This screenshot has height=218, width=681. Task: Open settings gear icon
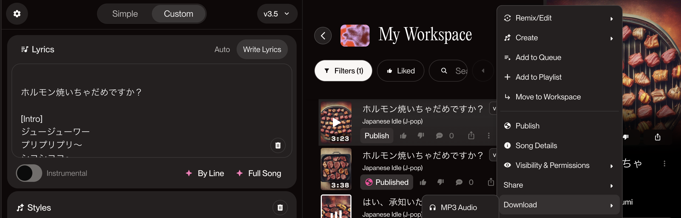coord(17,14)
